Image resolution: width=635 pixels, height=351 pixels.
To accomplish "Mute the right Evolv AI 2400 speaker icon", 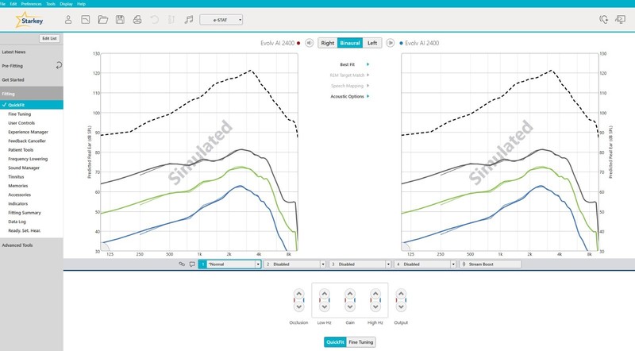I will point(309,43).
